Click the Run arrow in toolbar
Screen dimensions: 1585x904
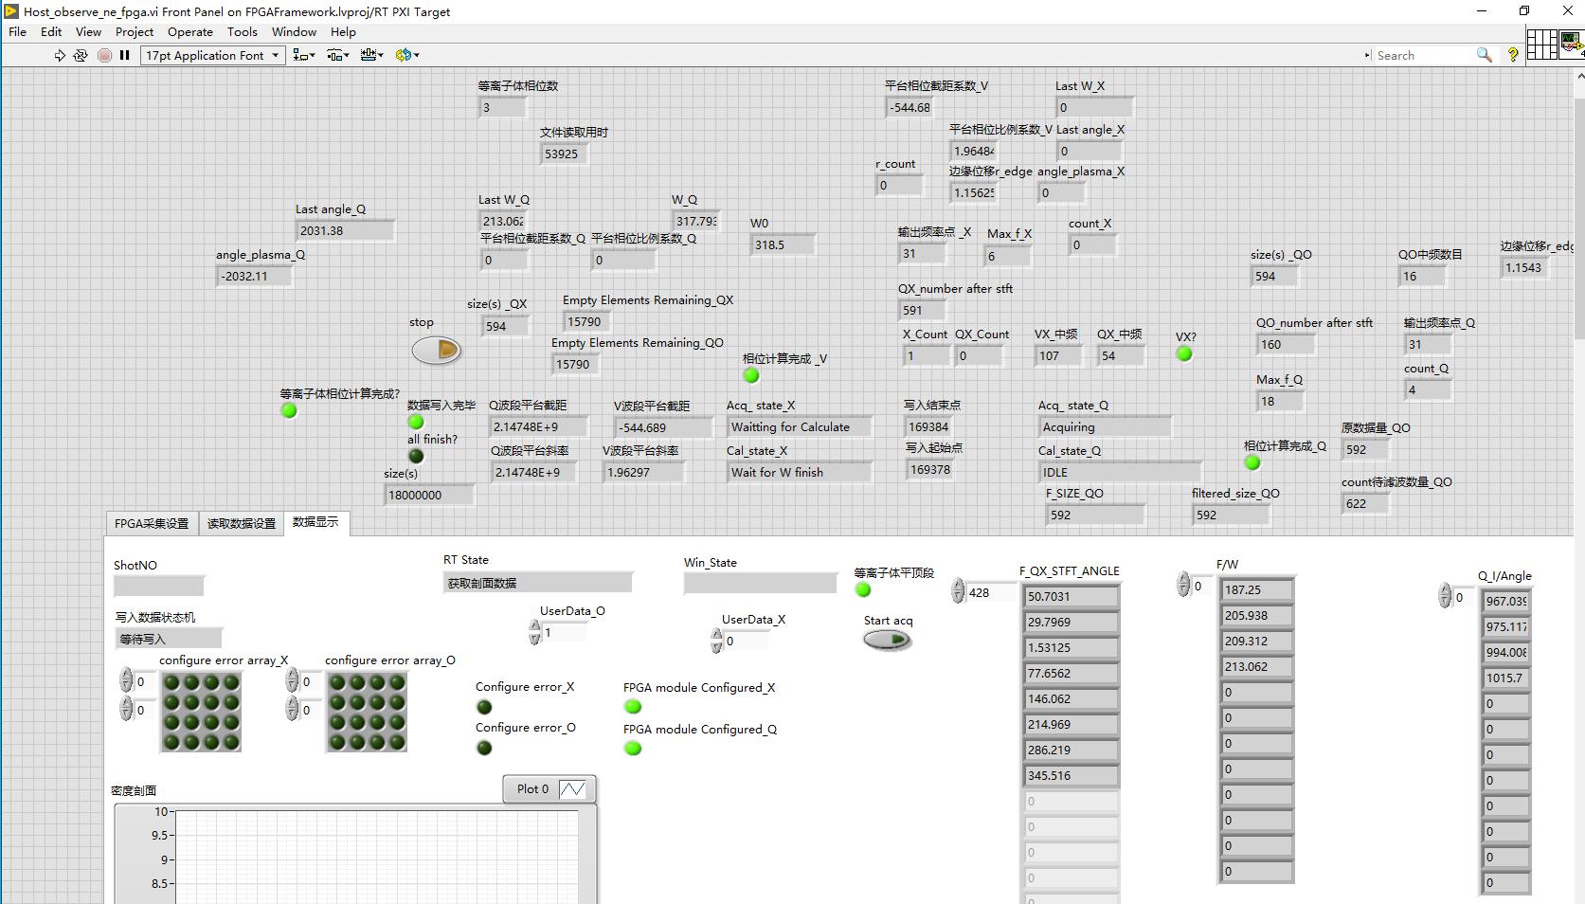pyautogui.click(x=60, y=56)
